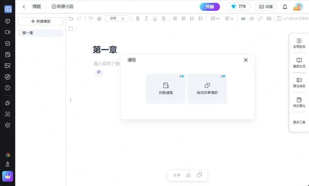The height and width of the screenshot is (186, 309).
Task: Click 新建小說 to create a novel
Action: coord(63,7)
